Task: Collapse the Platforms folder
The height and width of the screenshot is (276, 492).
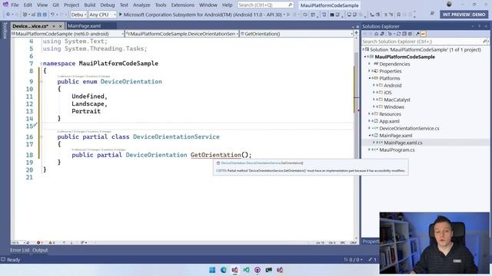Action: (370, 78)
